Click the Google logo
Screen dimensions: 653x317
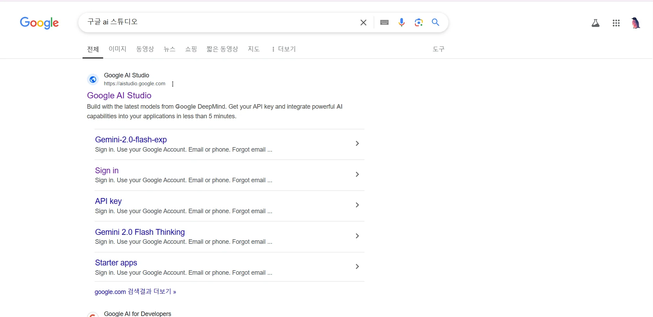coord(39,23)
